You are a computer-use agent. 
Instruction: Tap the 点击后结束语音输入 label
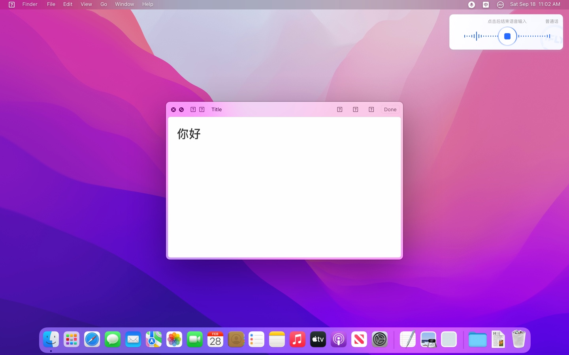[507, 21]
